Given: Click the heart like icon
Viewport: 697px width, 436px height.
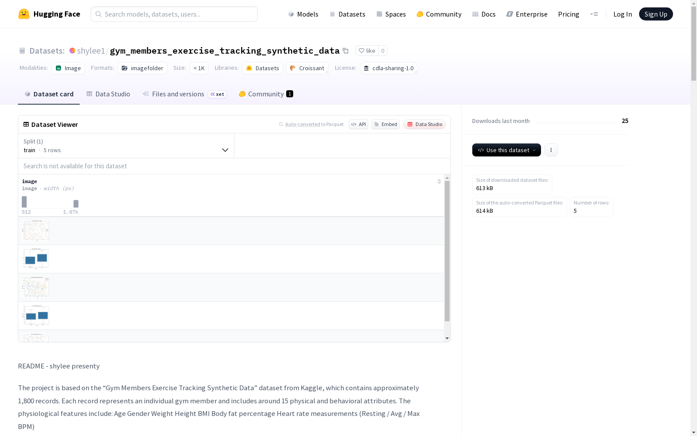Looking at the screenshot, I should point(362,51).
